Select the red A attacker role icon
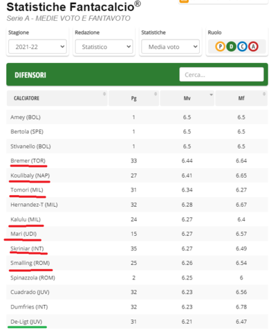Image resolution: width=271 pixels, height=332 pixels. pos(253,47)
